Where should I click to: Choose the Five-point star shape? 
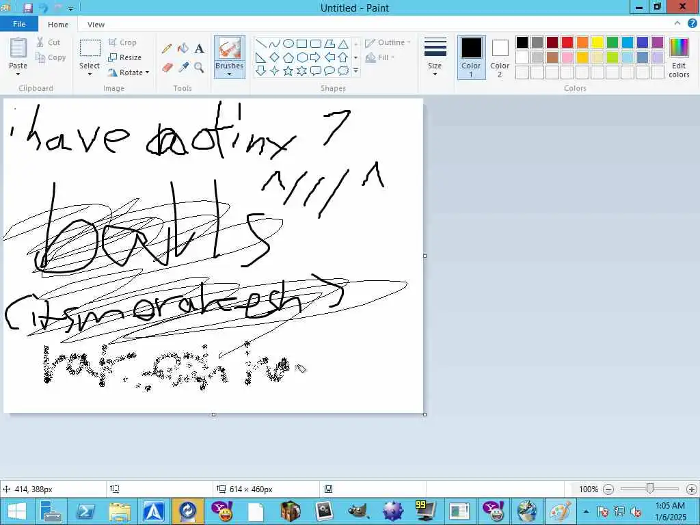[288, 70]
